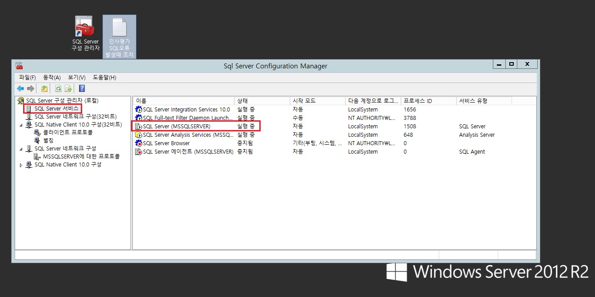Open the 동작(A) menu
Image resolution: width=595 pixels, height=297 pixels.
coord(52,77)
